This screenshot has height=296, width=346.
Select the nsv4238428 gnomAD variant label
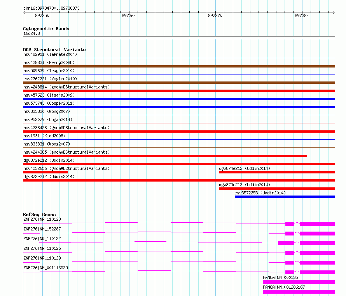coord(66,128)
